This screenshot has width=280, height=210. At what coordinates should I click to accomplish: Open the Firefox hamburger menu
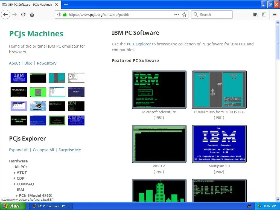[275, 14]
